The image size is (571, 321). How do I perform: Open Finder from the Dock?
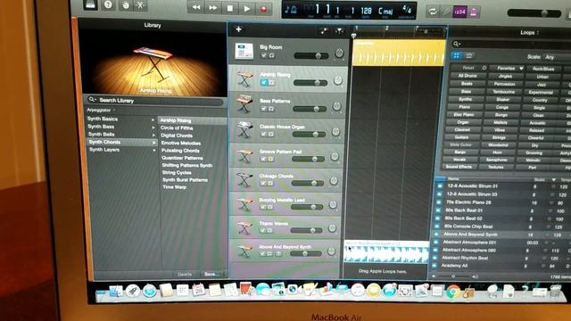116,292
